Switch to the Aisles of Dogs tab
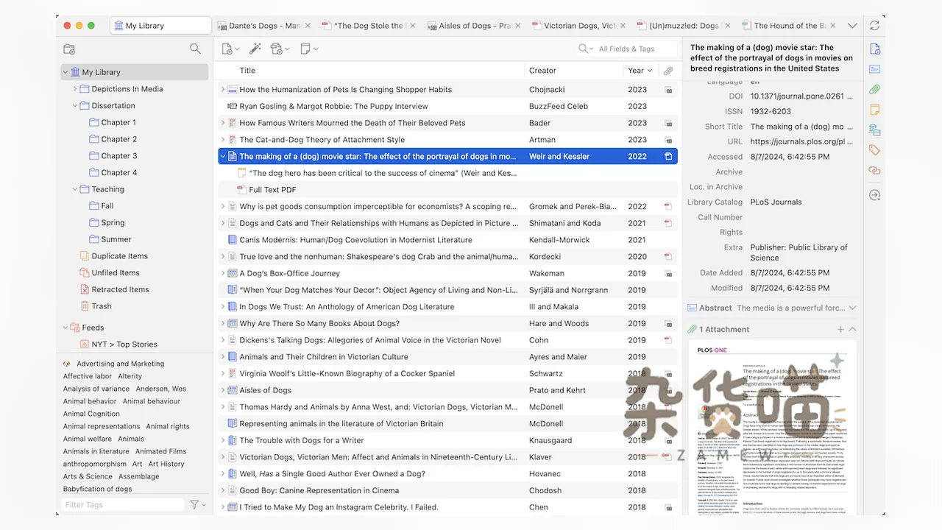The image size is (942, 530). [475, 26]
